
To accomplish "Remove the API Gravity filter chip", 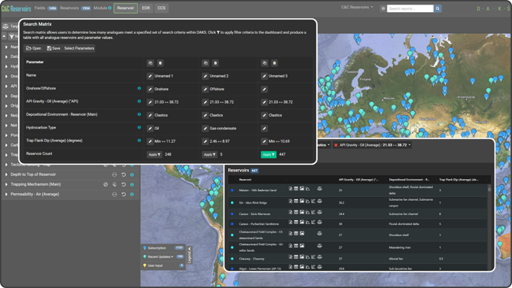I will pos(336,145).
